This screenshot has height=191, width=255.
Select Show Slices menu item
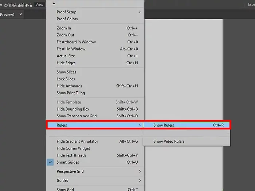point(66,72)
